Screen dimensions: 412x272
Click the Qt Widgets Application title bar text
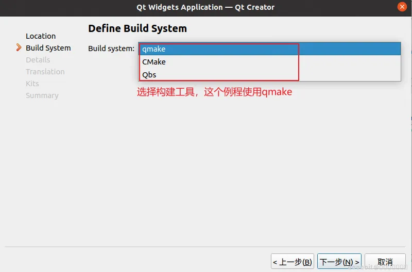(x=205, y=7)
